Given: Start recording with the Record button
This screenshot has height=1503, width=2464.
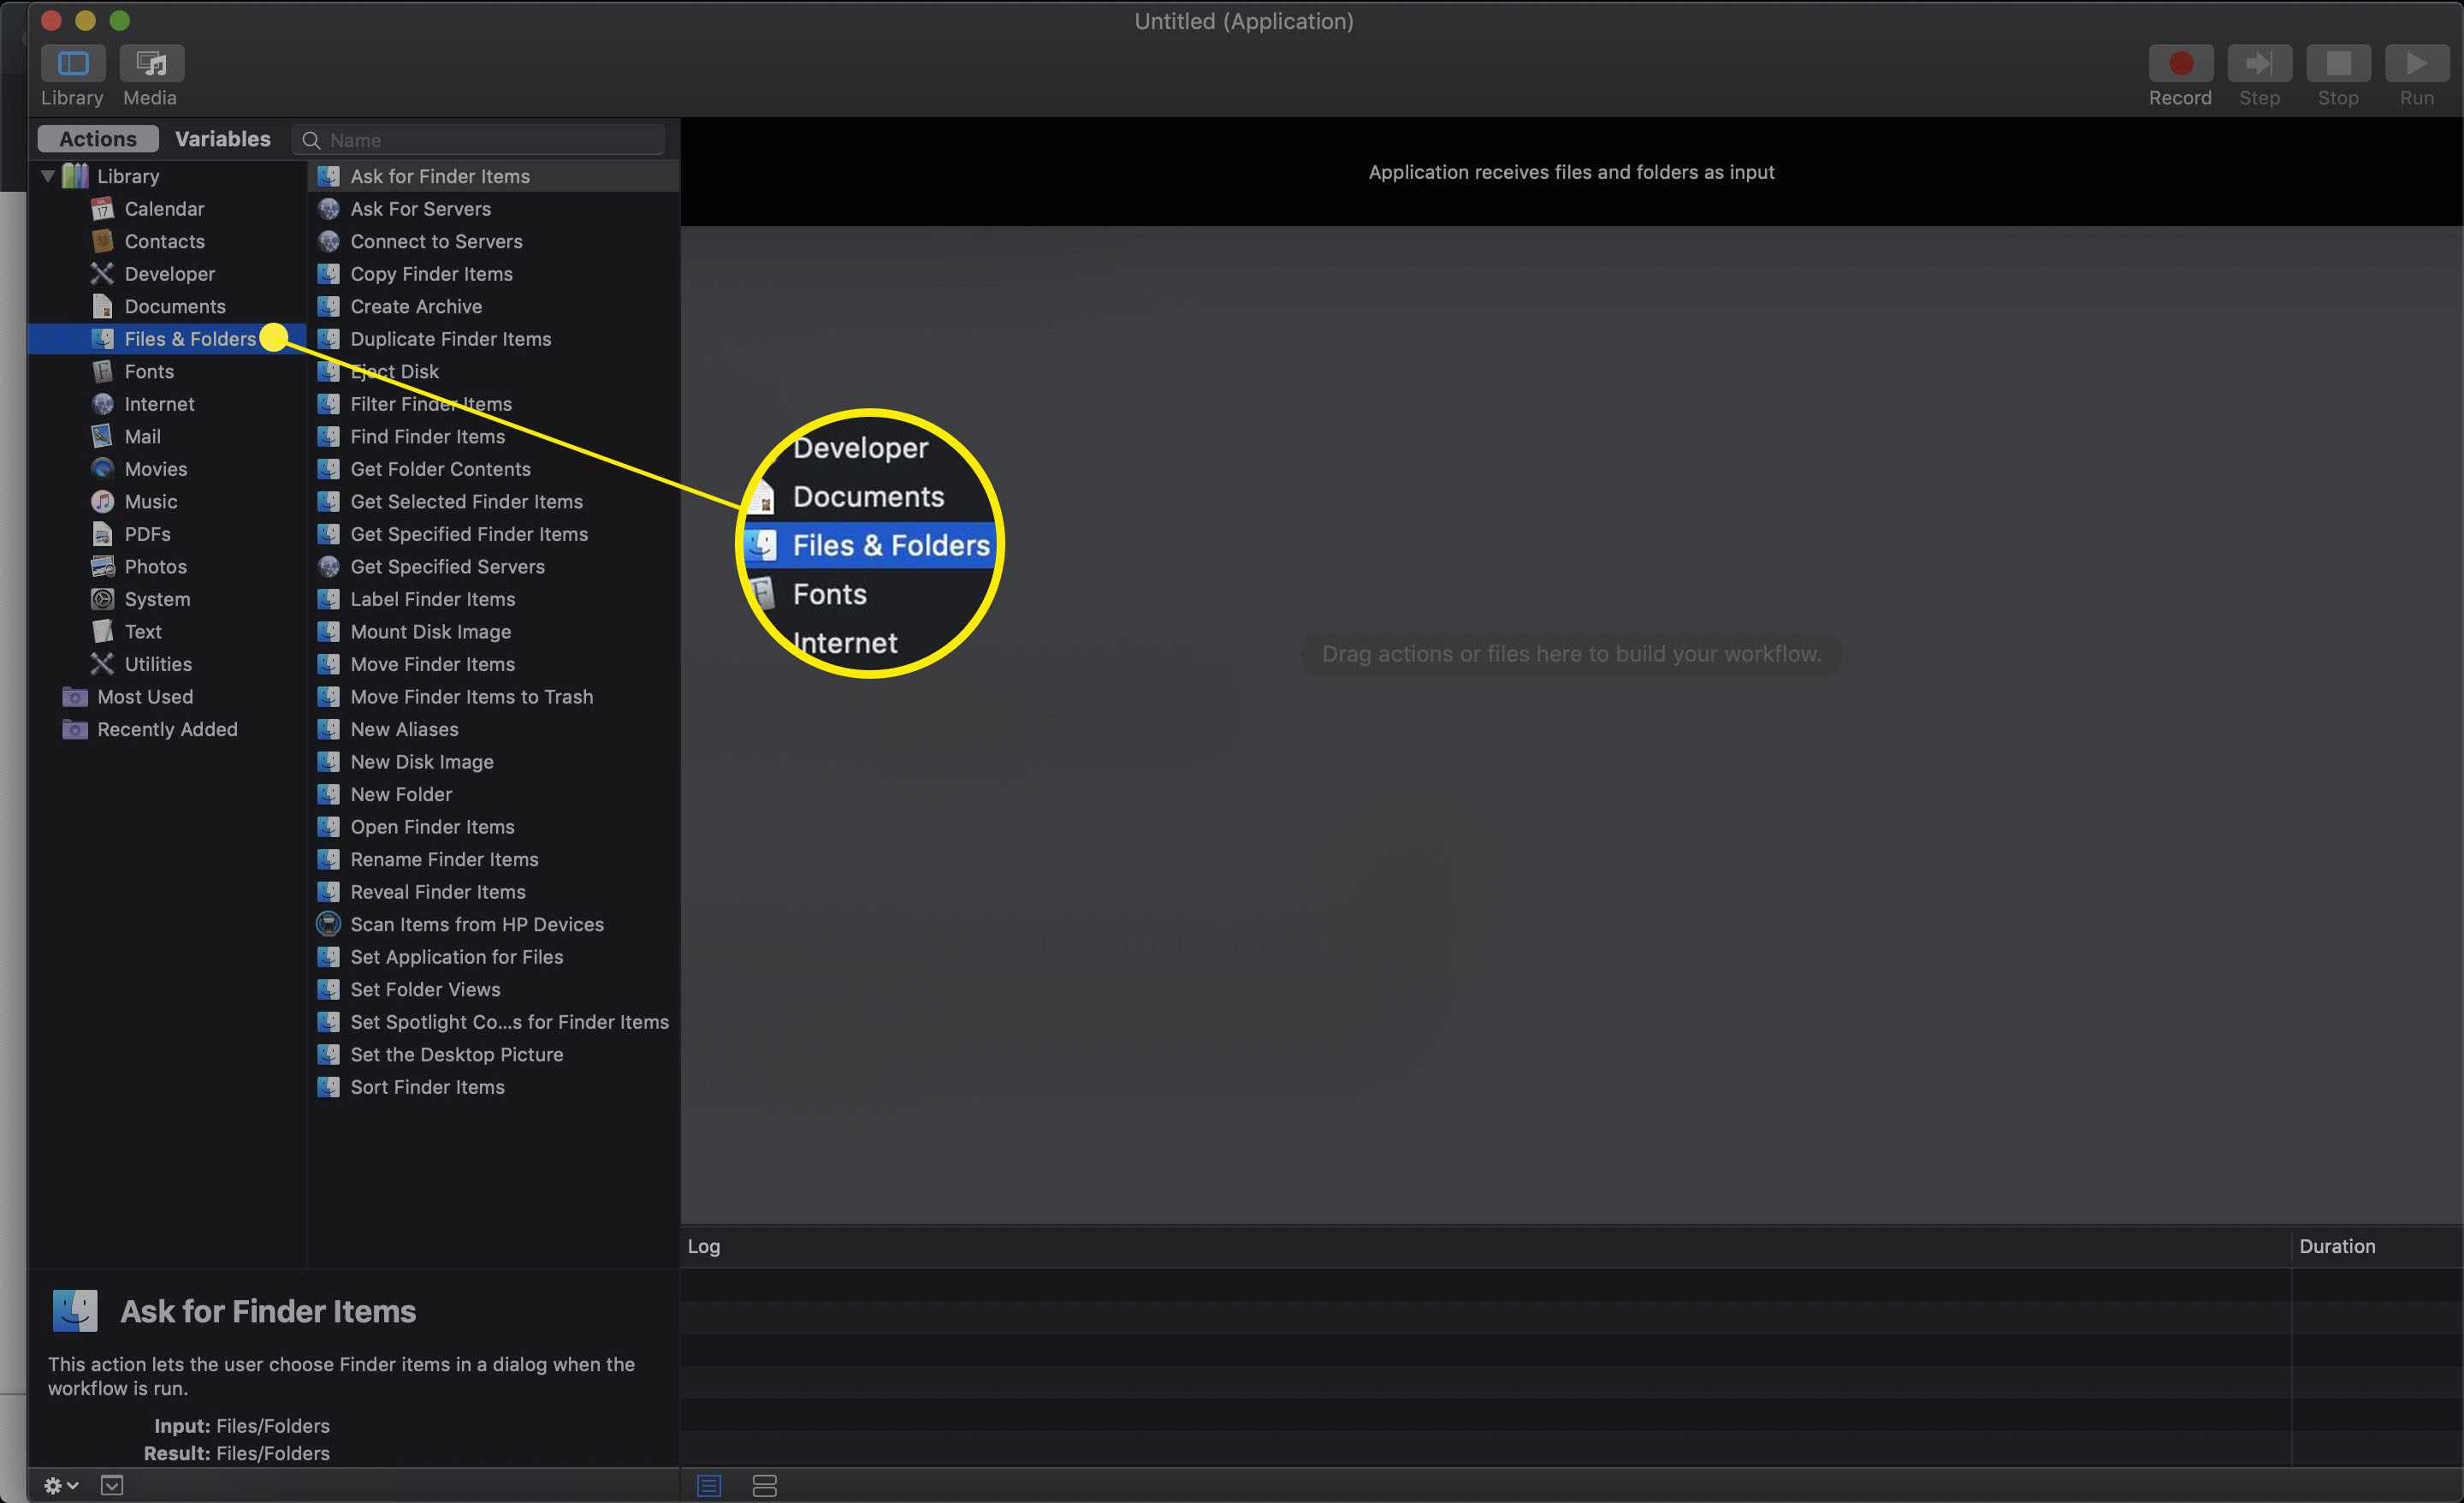Looking at the screenshot, I should point(2180,63).
